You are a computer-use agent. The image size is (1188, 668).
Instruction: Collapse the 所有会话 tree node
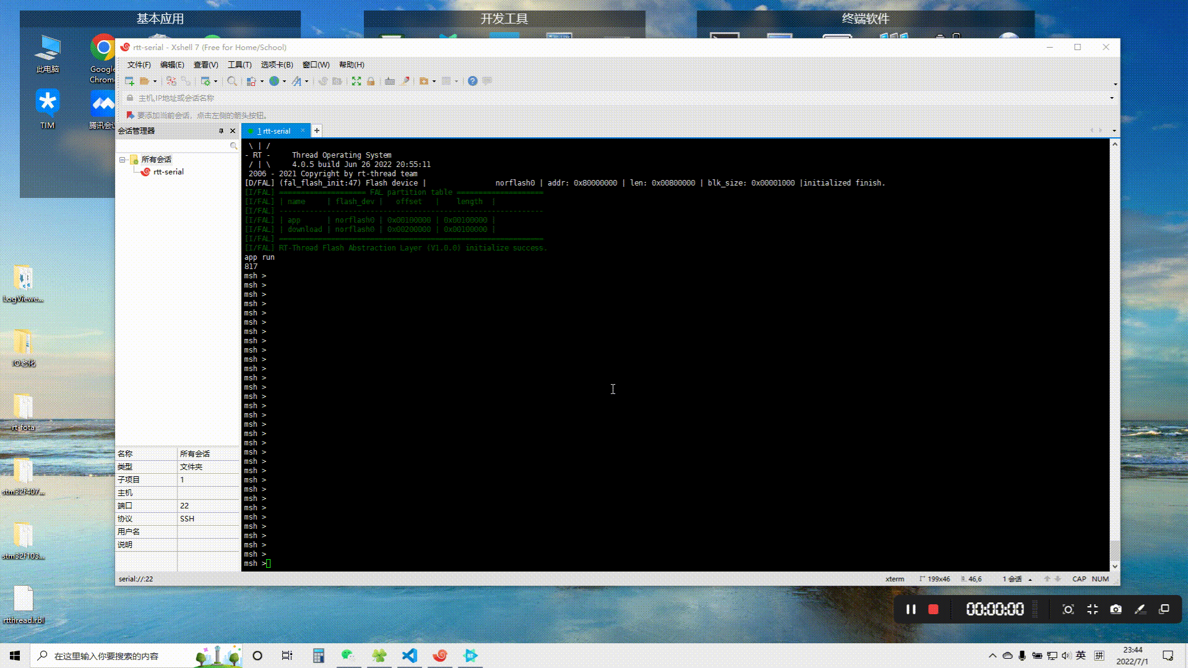[122, 160]
